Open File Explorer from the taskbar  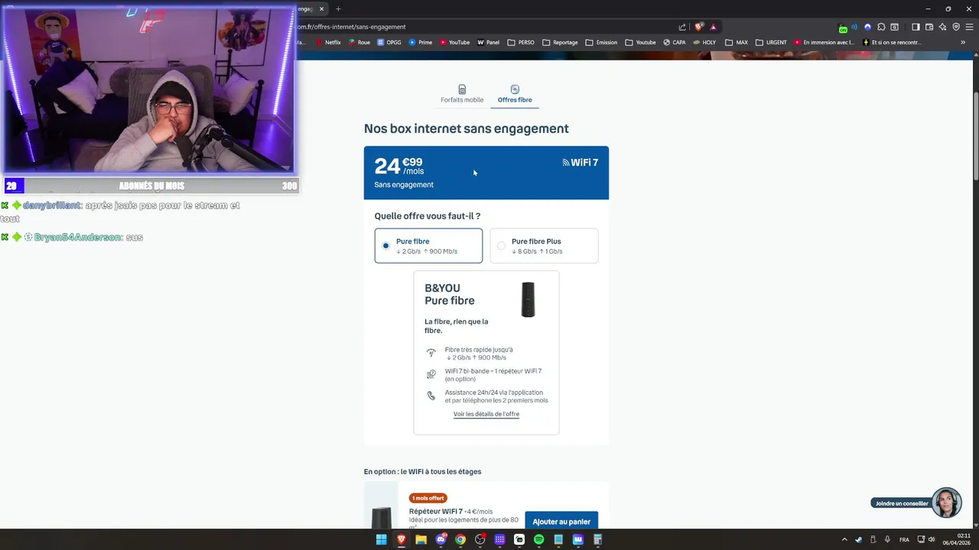coord(421,539)
